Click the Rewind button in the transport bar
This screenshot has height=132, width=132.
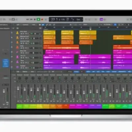(x=27, y=19)
